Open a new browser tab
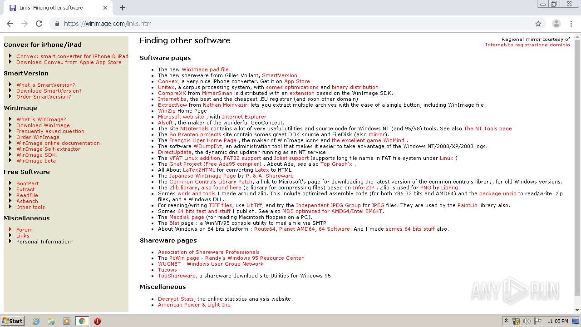581x327 pixels. [x=123, y=8]
